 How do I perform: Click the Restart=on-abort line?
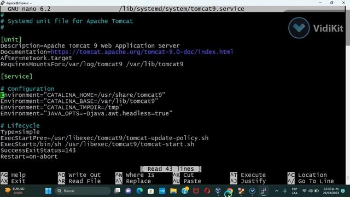tap(29, 157)
